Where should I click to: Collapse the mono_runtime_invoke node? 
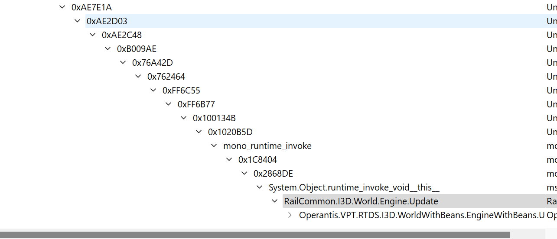click(214, 145)
